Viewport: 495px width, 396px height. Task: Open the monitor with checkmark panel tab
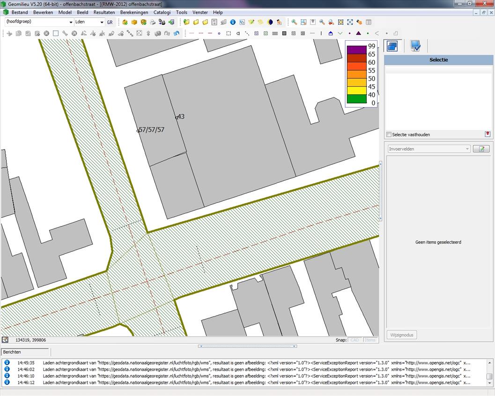[415, 46]
